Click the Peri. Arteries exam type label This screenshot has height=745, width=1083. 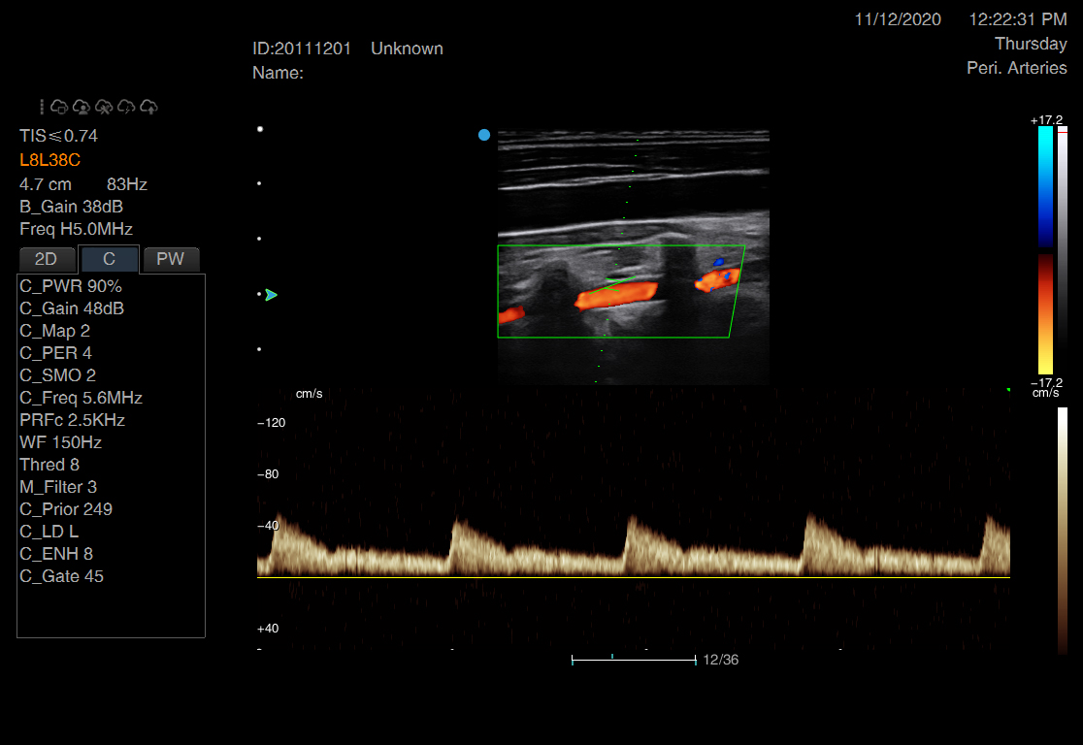(1016, 68)
